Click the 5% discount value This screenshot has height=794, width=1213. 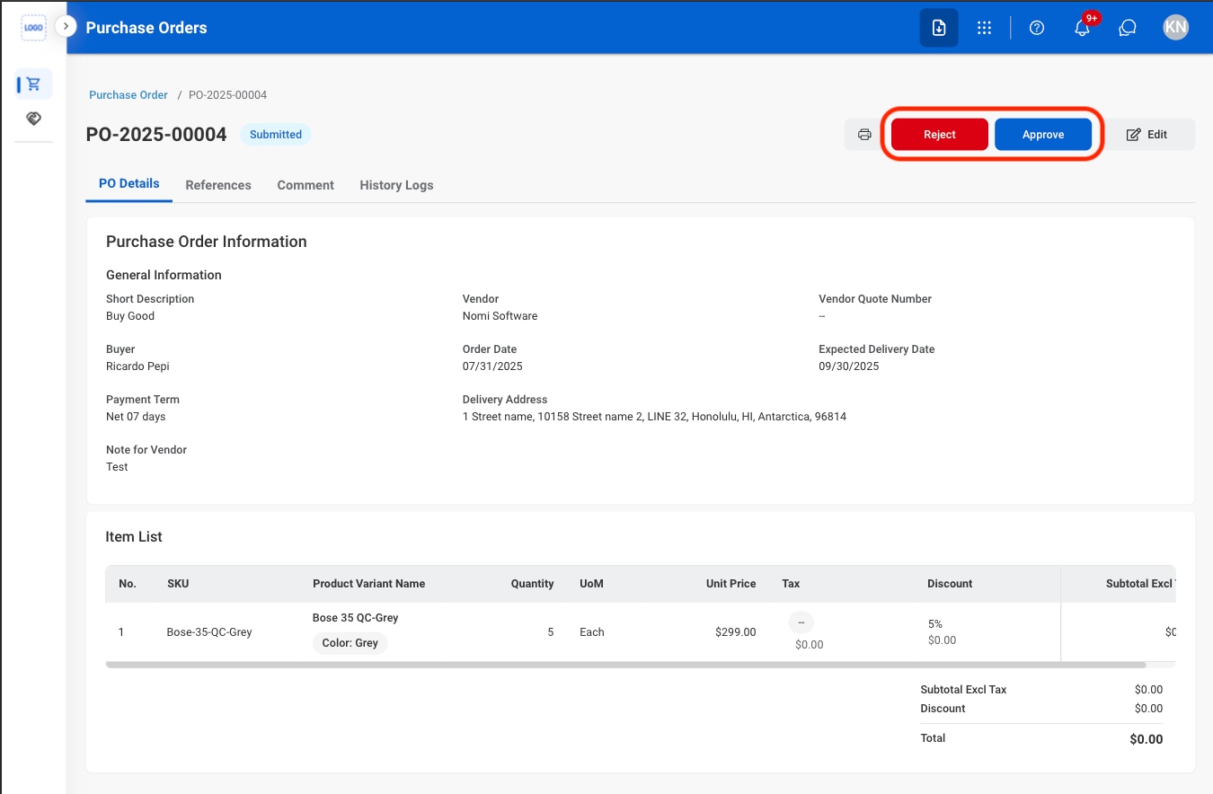935,624
